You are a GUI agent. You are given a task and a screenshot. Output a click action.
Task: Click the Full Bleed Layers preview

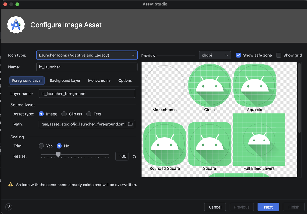click(x=259, y=140)
